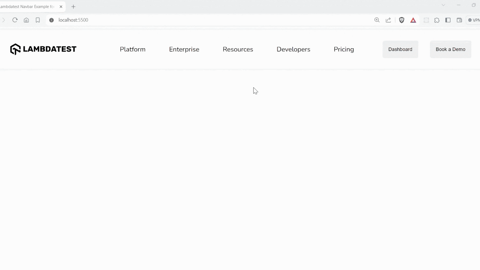
Task: Toggle the browser sidebar panel icon
Action: point(448,20)
